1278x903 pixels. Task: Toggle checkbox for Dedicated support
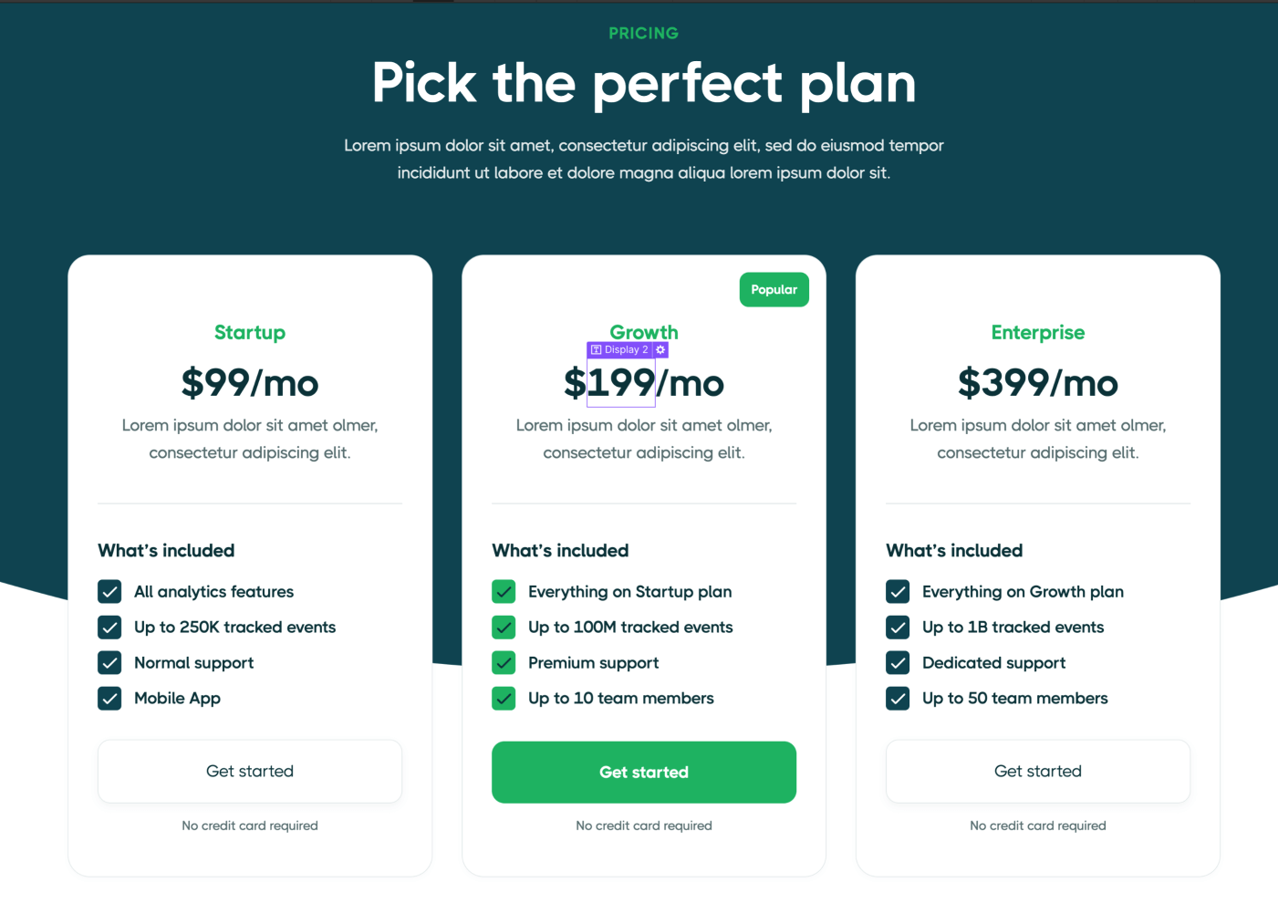tap(898, 662)
